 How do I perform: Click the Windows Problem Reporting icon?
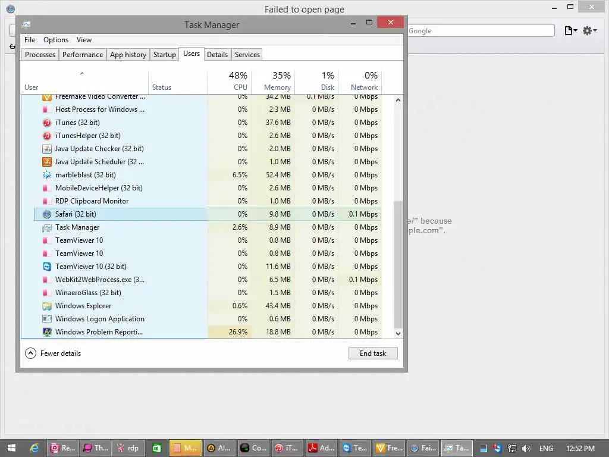tap(46, 332)
